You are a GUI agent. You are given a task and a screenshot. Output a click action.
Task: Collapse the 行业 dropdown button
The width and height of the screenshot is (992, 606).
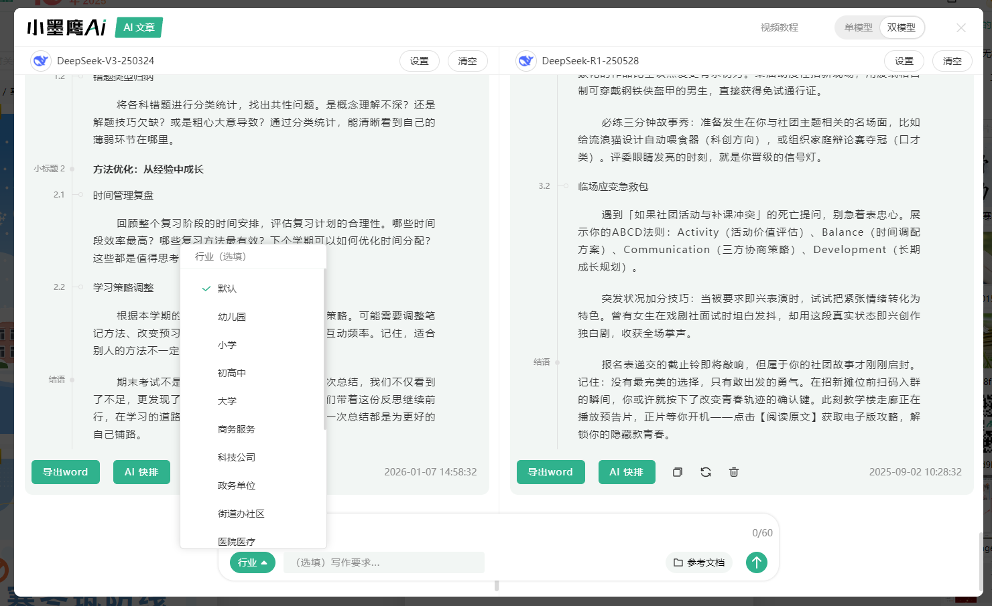pyautogui.click(x=253, y=562)
